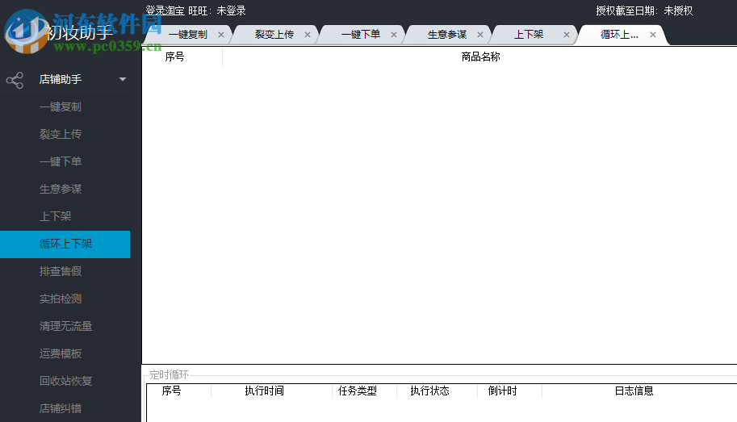Close the 一键复制 tab
This screenshot has width=737, height=422.
pyautogui.click(x=221, y=35)
